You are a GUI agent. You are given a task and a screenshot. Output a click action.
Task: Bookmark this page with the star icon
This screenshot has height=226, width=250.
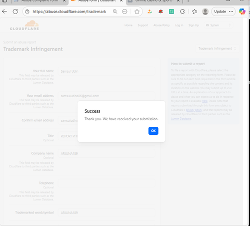click(x=137, y=12)
